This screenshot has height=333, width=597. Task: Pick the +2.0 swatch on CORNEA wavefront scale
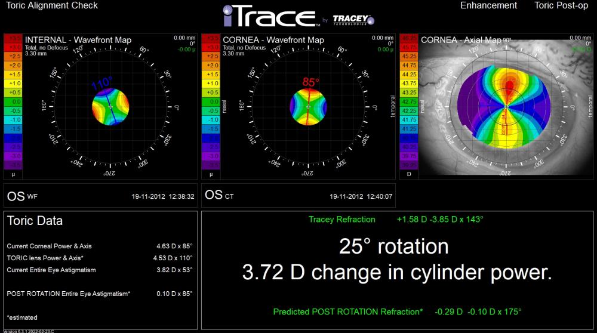[211, 65]
